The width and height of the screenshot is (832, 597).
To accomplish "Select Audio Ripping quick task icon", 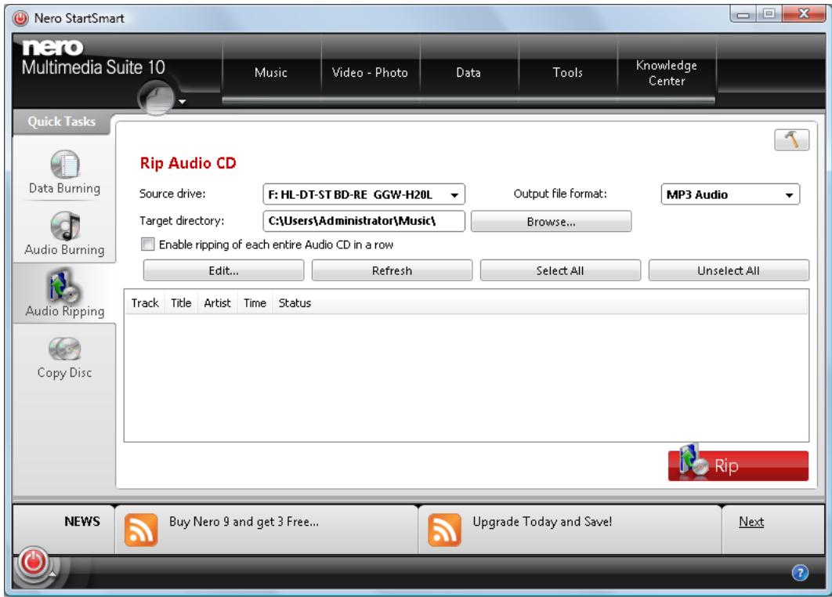I will [x=64, y=287].
